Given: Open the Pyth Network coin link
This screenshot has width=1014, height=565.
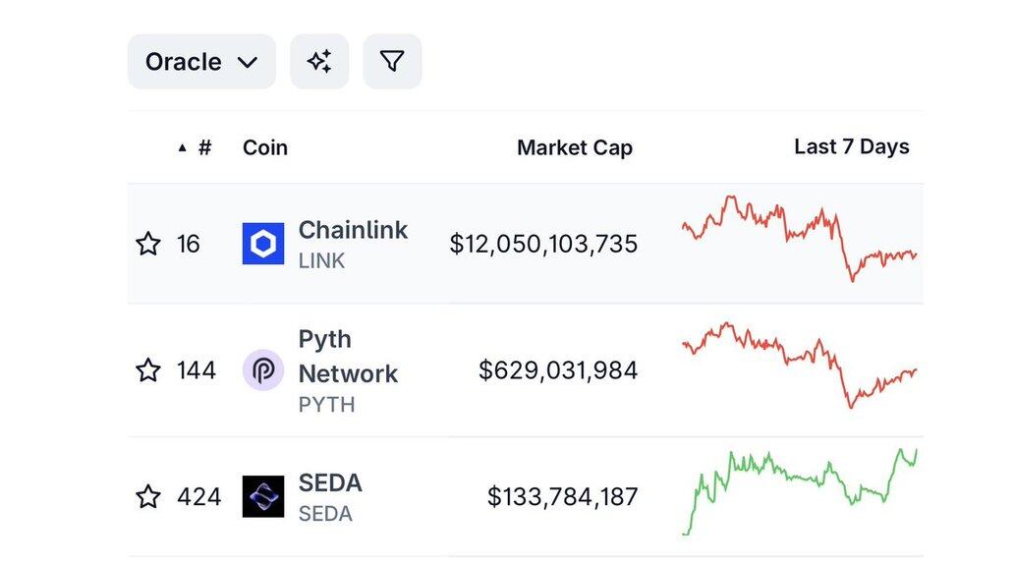Looking at the screenshot, I should (348, 357).
